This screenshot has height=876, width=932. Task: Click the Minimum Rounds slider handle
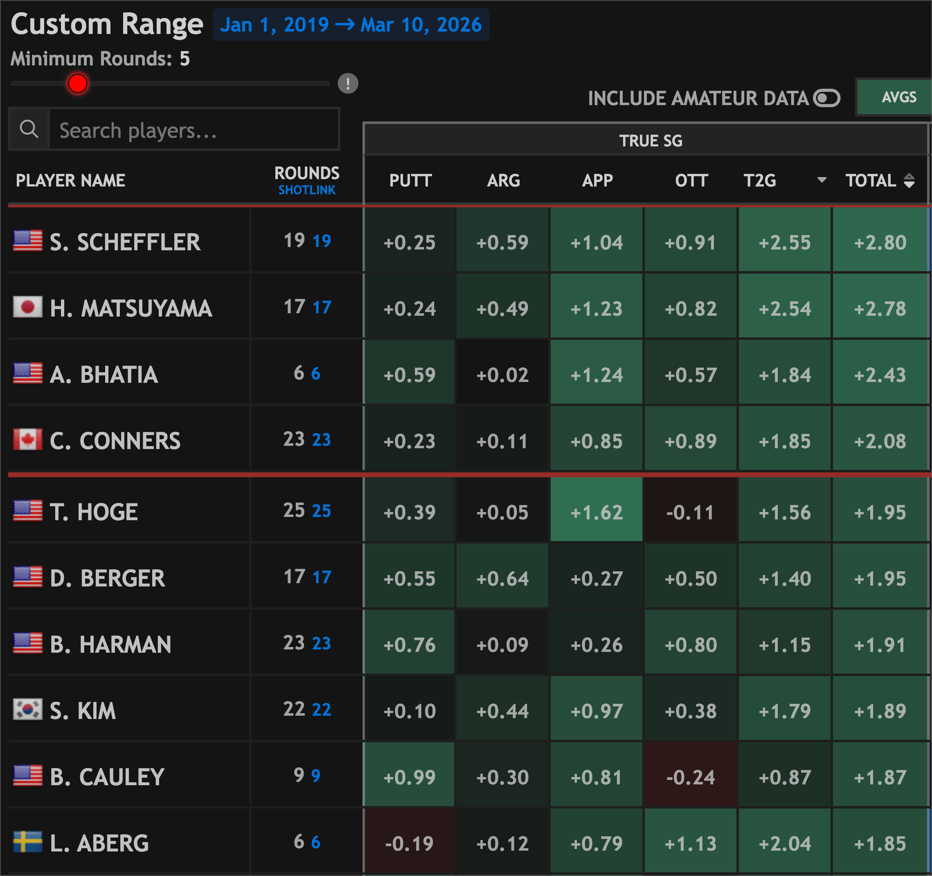tap(77, 83)
